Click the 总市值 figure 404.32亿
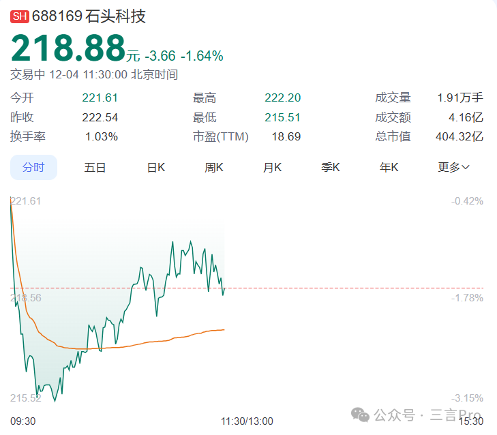 click(x=459, y=136)
